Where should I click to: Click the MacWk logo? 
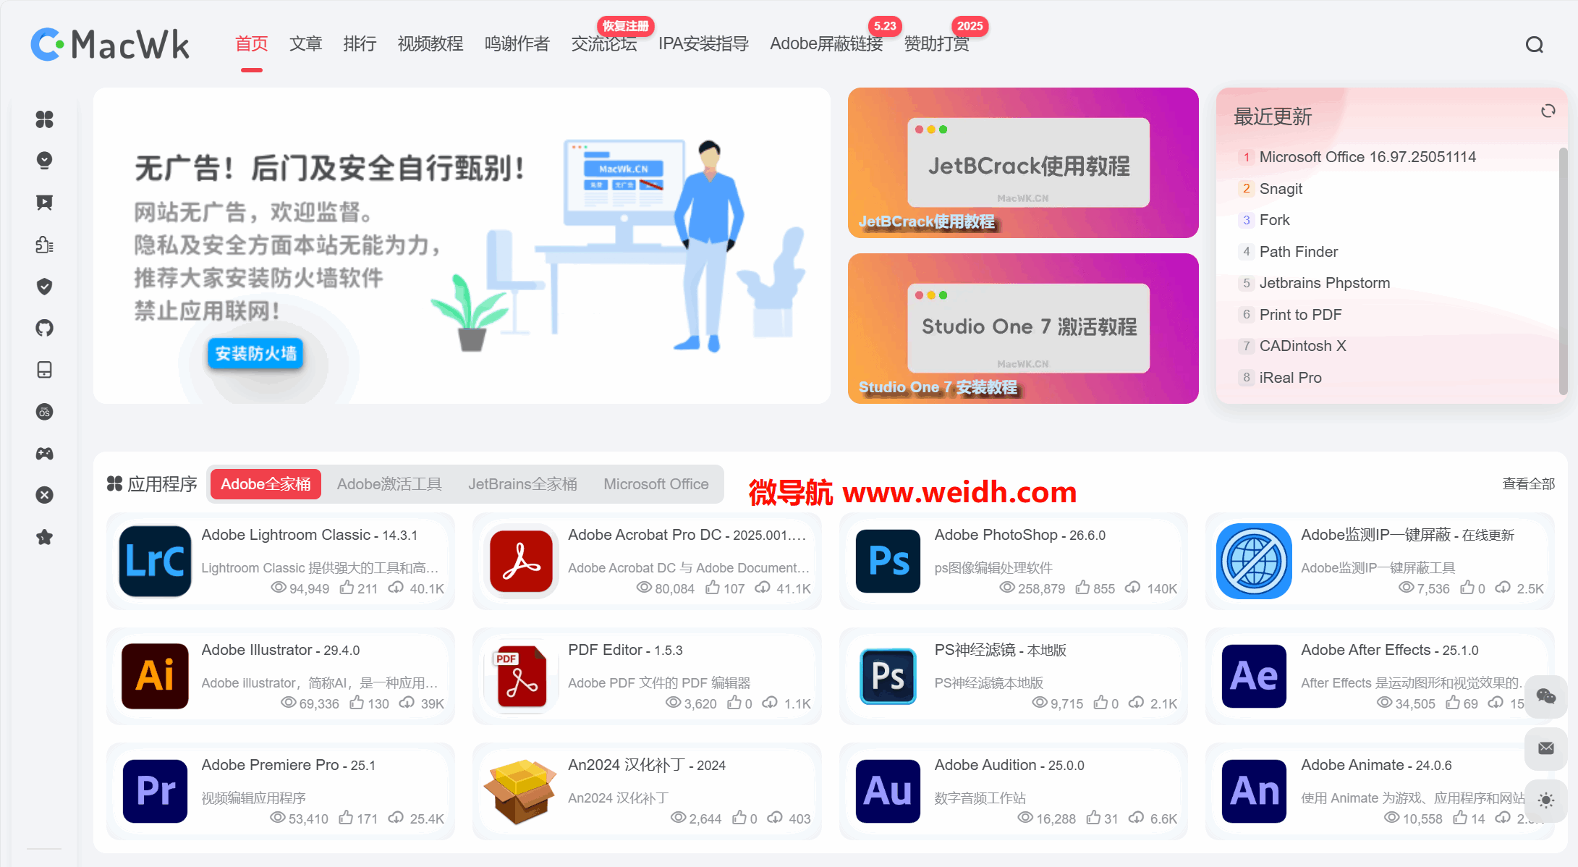coord(110,45)
